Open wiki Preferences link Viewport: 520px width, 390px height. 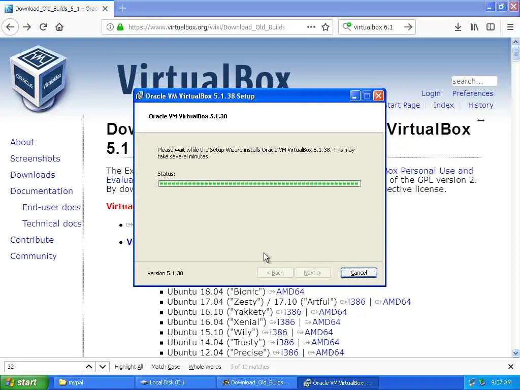[473, 93]
